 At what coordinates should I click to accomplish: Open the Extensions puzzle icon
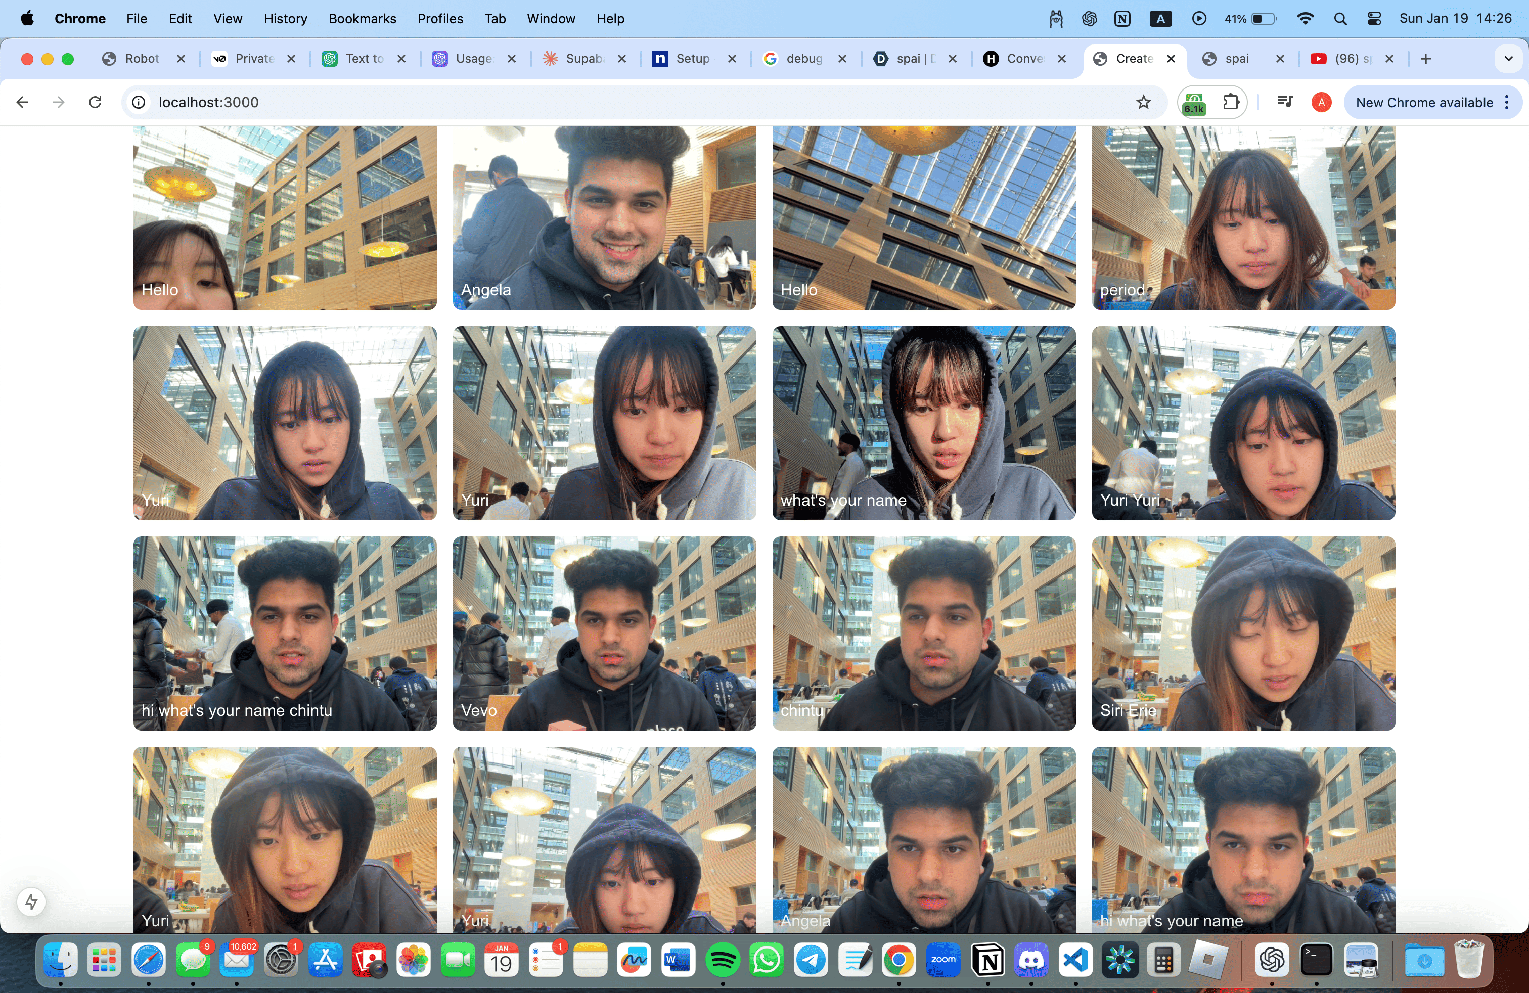point(1230,102)
